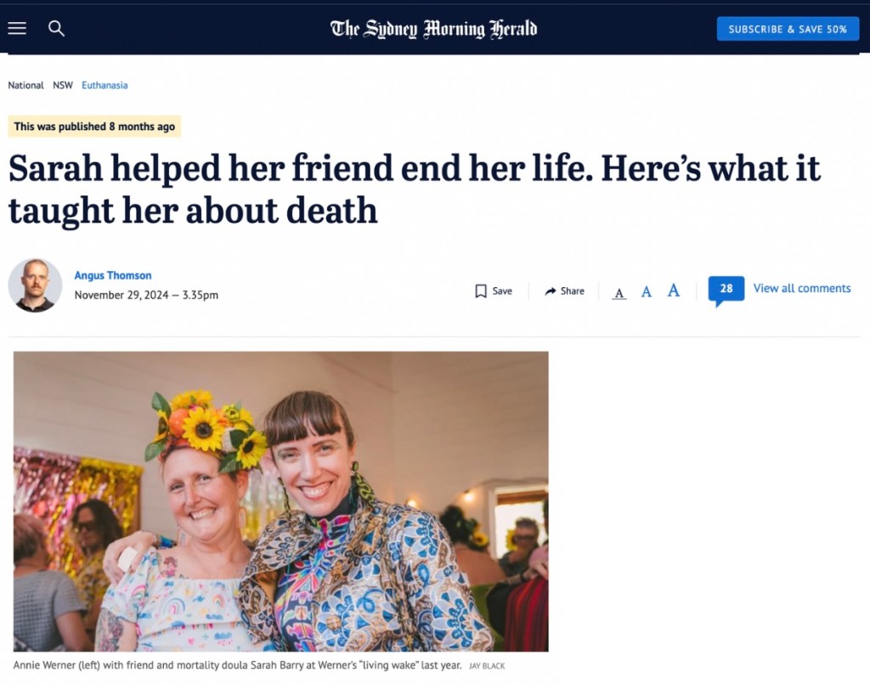Click The Sydney Morning Herald logo

[434, 28]
